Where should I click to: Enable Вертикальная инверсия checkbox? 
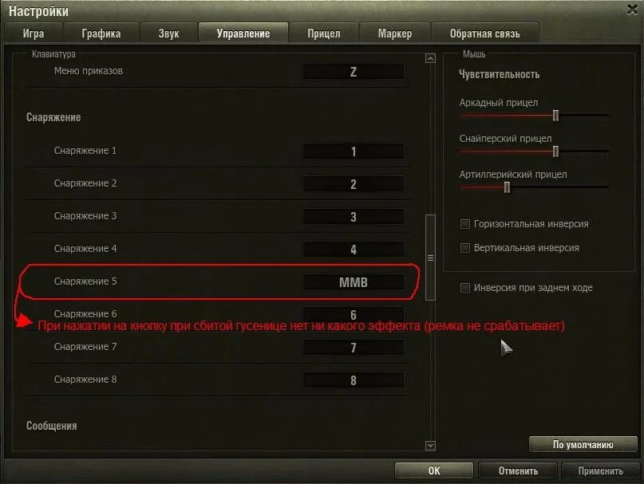(465, 248)
